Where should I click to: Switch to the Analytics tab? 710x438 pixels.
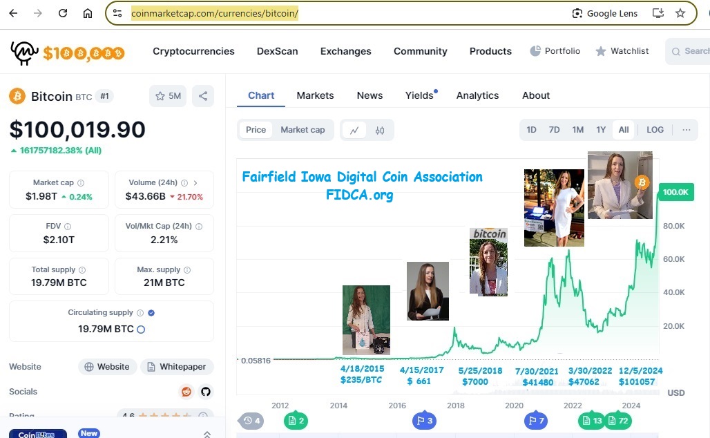pos(477,95)
